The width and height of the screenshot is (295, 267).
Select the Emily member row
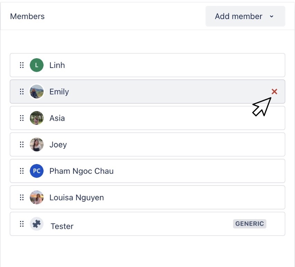click(138, 92)
